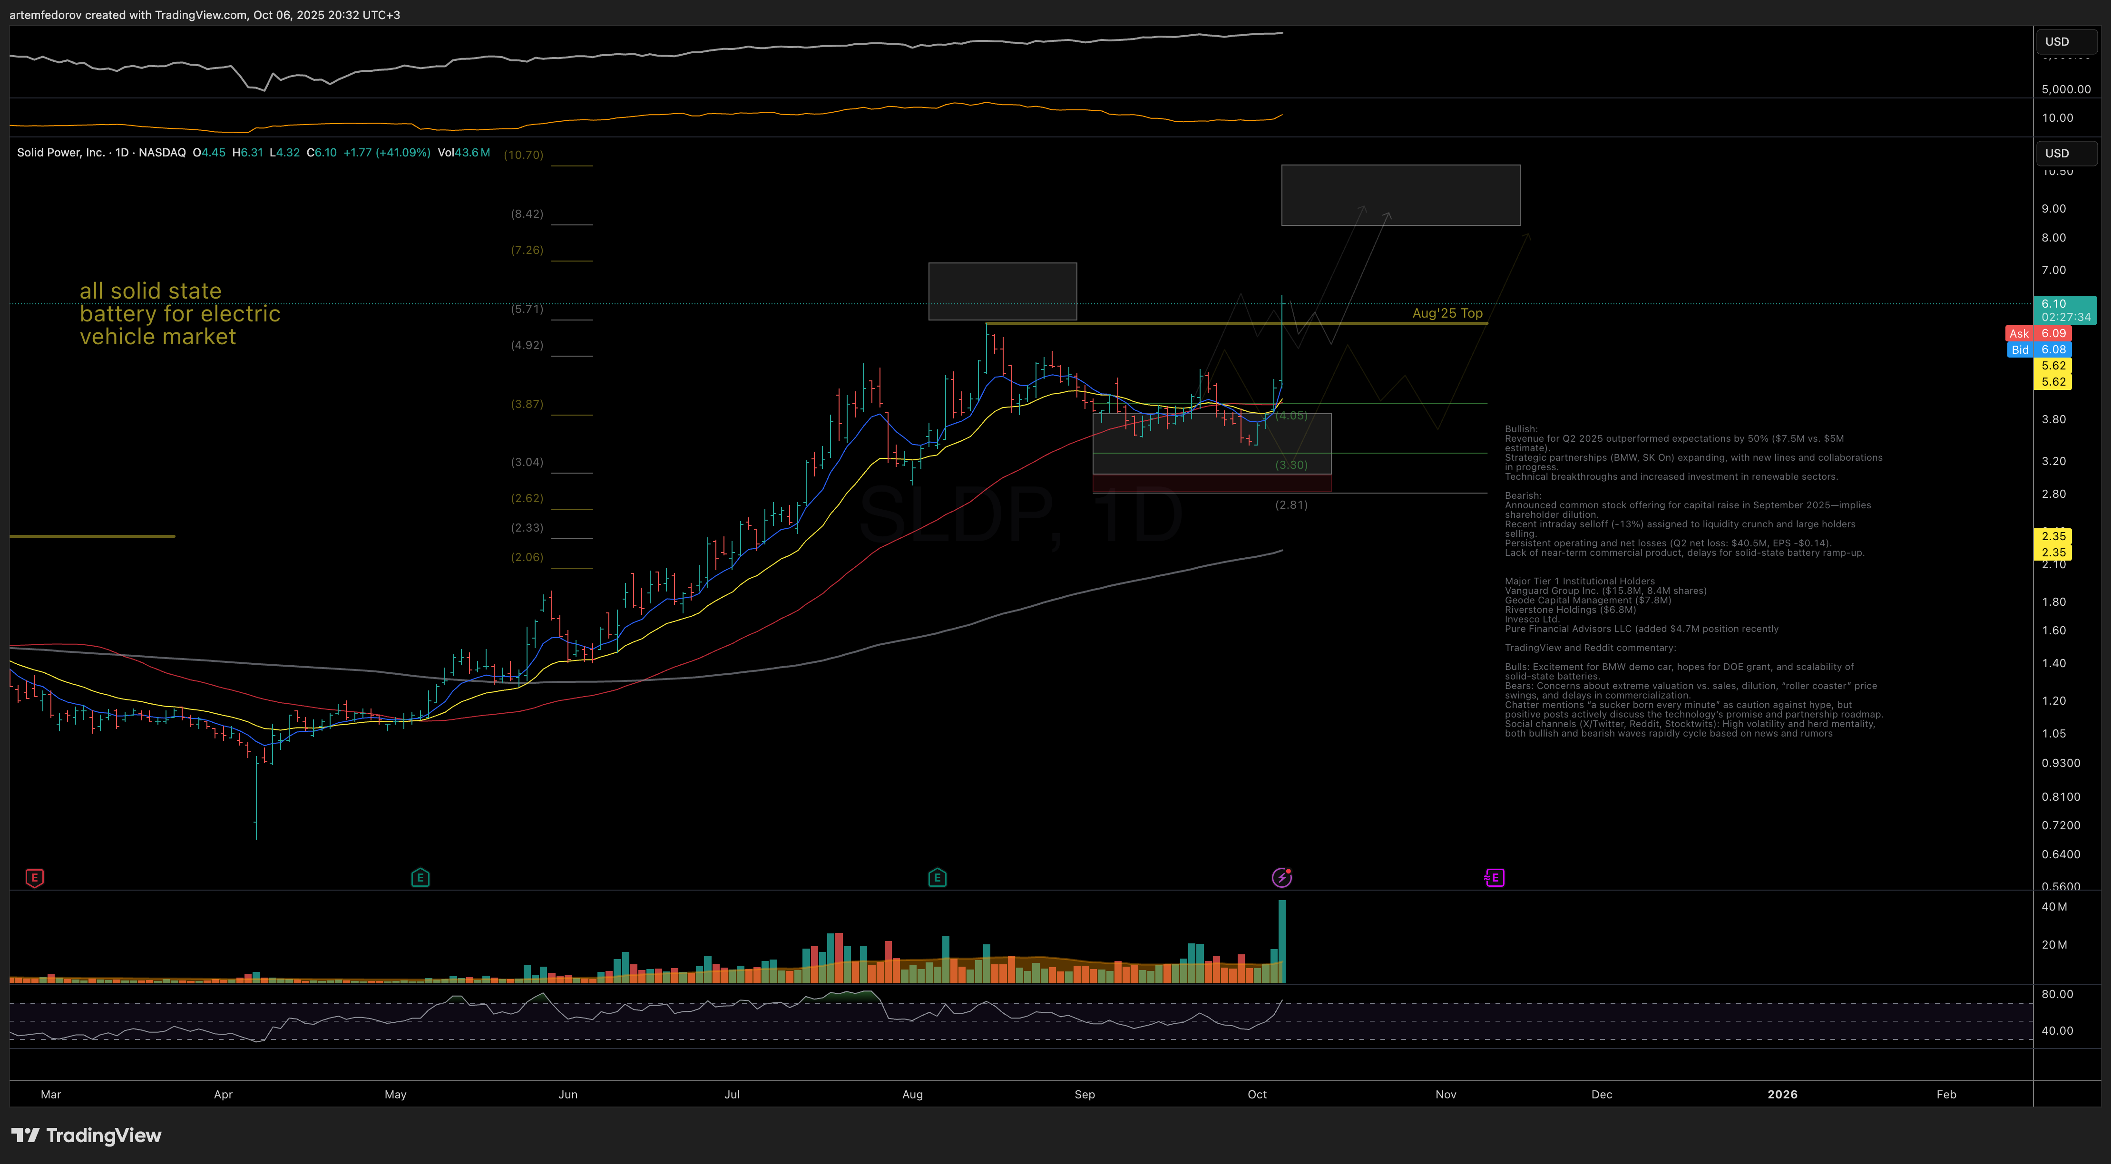Click the 9.00 price axis label
The image size is (2111, 1164).
pos(2053,209)
